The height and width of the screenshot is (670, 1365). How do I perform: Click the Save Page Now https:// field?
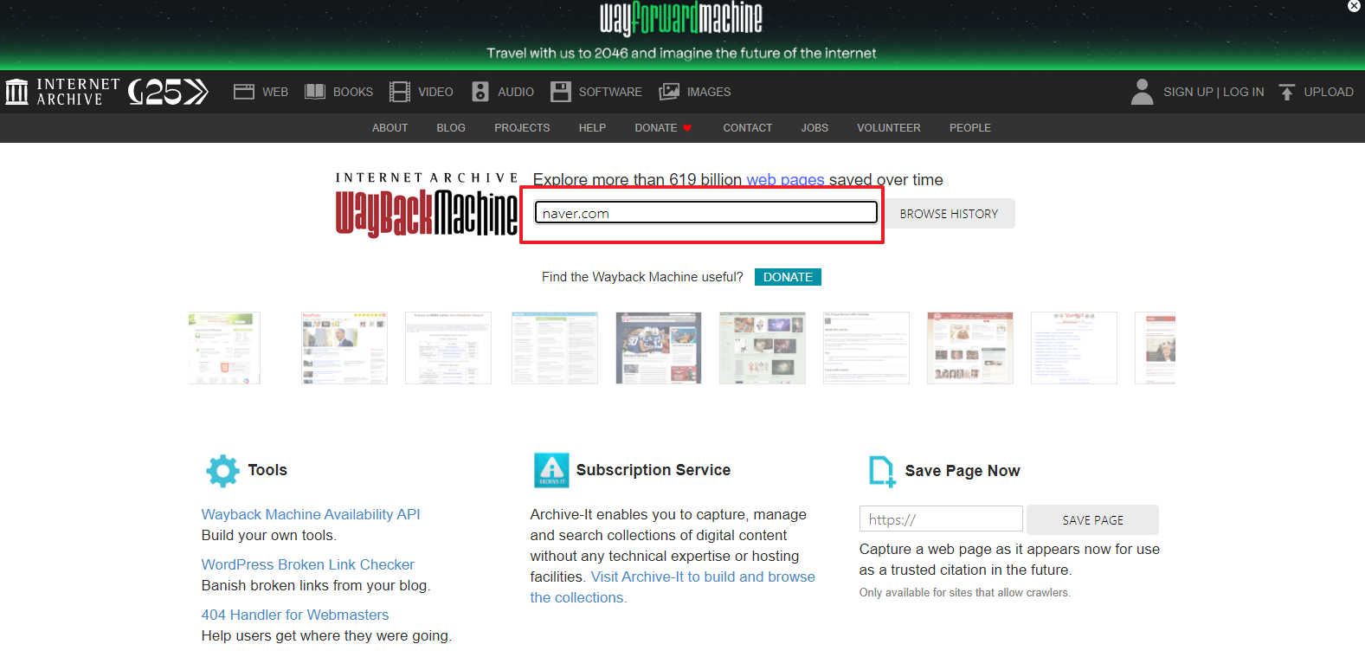(x=941, y=519)
